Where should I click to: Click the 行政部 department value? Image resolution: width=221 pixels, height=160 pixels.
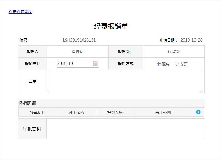[x=174, y=51]
